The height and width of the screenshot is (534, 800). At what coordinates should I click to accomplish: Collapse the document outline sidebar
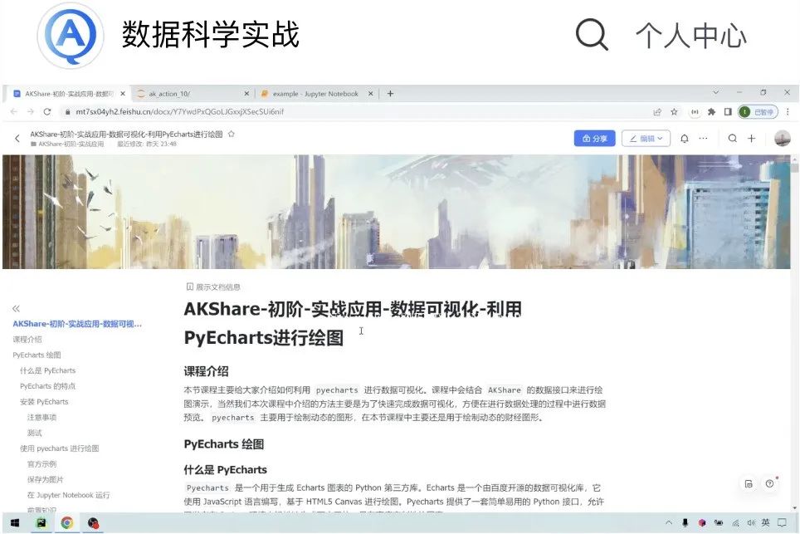click(x=17, y=308)
